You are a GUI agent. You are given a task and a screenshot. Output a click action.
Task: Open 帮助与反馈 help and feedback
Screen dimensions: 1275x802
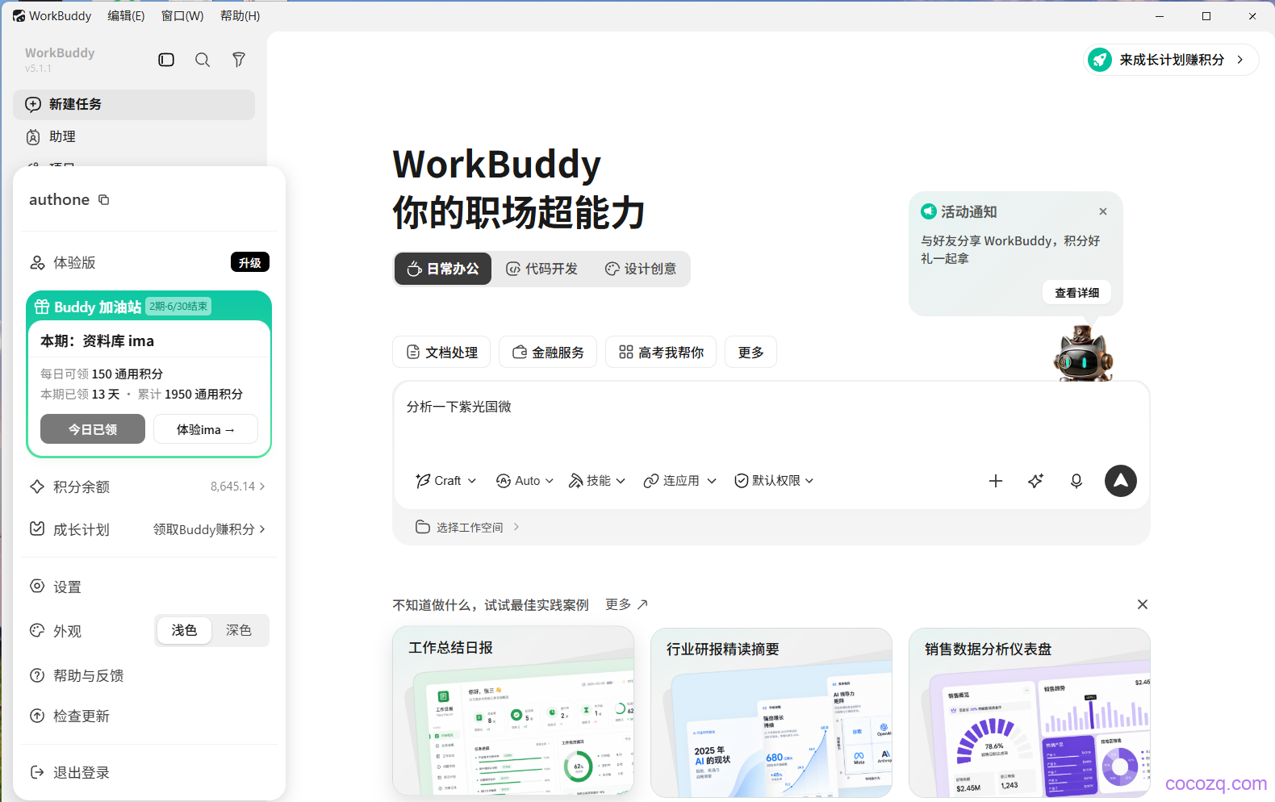(x=148, y=675)
